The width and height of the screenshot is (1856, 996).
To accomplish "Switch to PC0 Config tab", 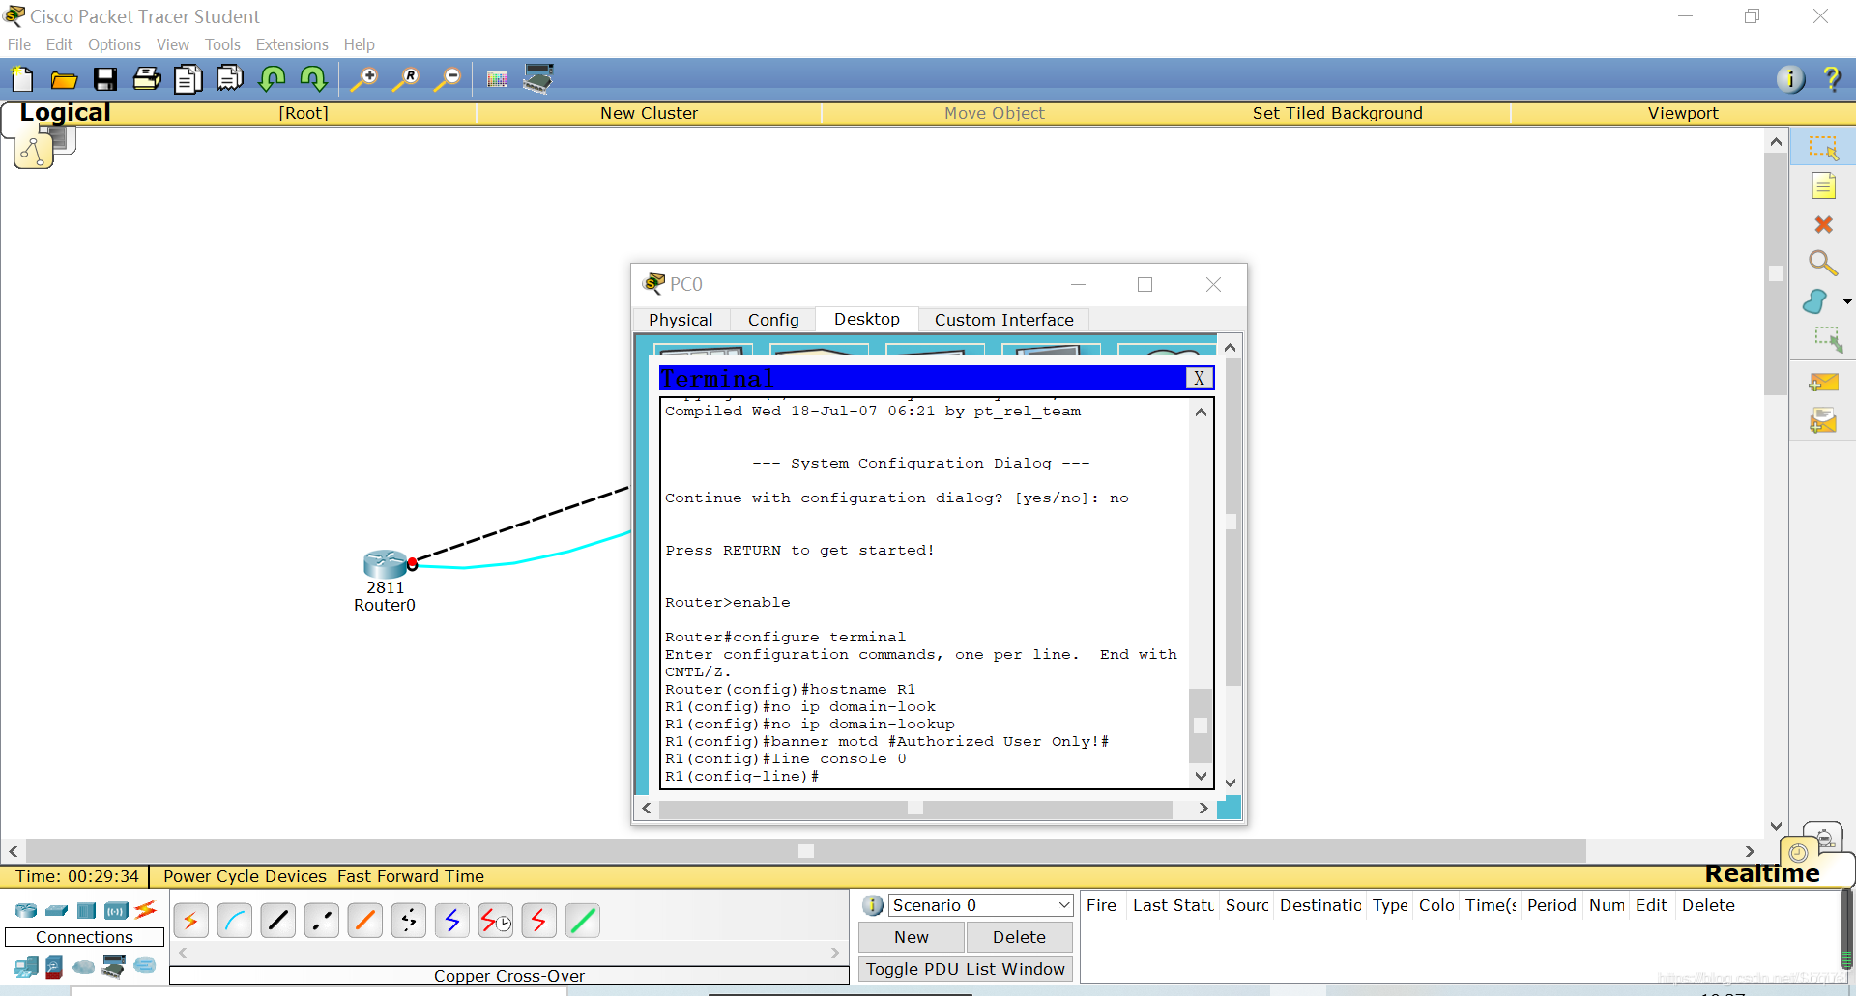I will click(x=773, y=320).
